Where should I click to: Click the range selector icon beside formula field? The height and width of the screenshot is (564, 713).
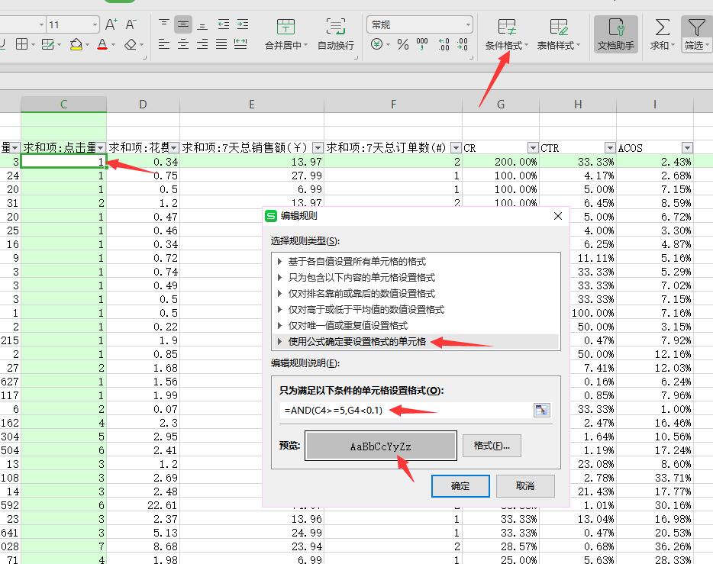point(540,410)
